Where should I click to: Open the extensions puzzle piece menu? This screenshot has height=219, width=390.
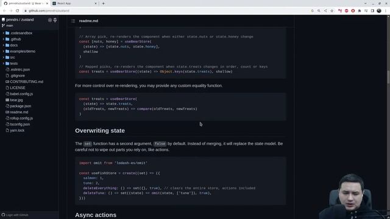pyautogui.click(x=360, y=11)
